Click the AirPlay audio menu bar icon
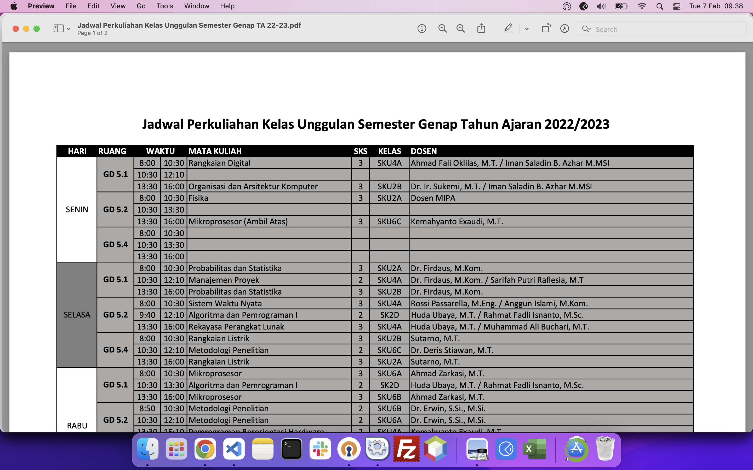 point(567,6)
